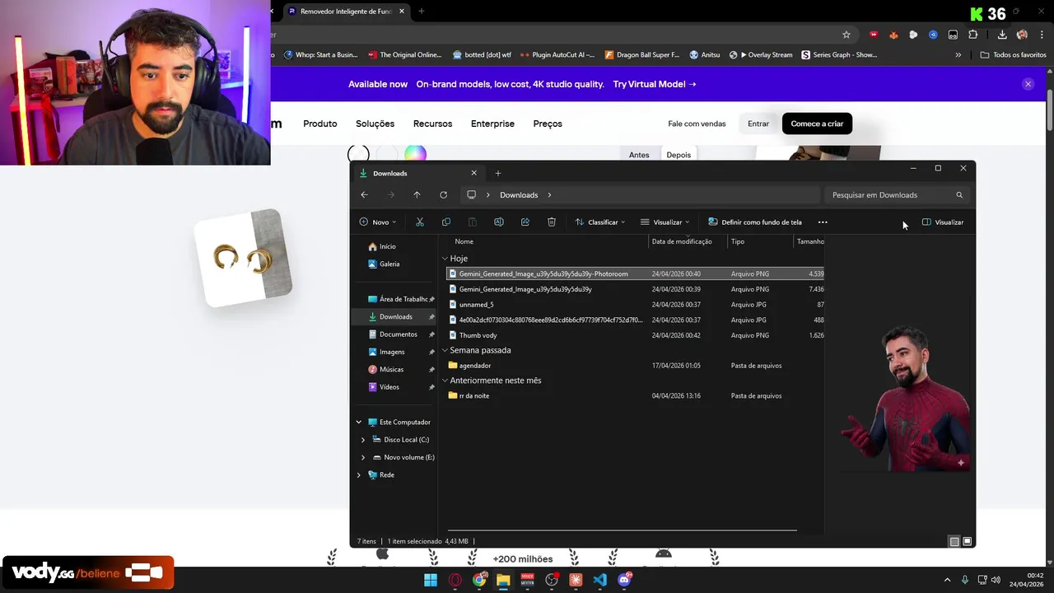Click the Comece a criar button
The width and height of the screenshot is (1054, 593).
point(817,124)
